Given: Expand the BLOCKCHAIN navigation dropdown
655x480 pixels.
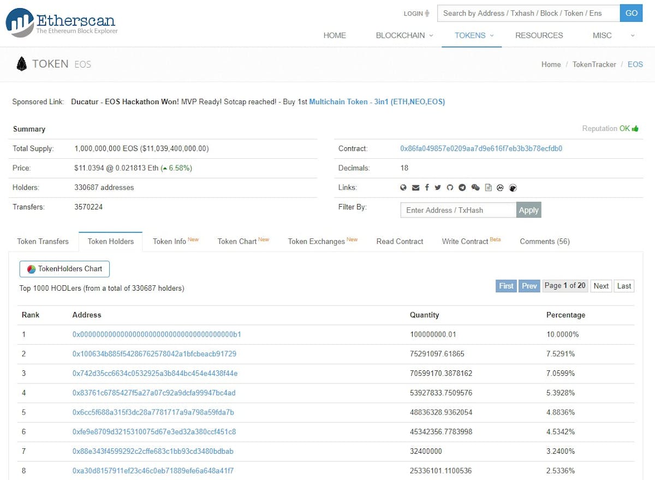Looking at the screenshot, I should [x=404, y=35].
